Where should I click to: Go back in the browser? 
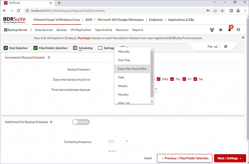tap(4, 11)
